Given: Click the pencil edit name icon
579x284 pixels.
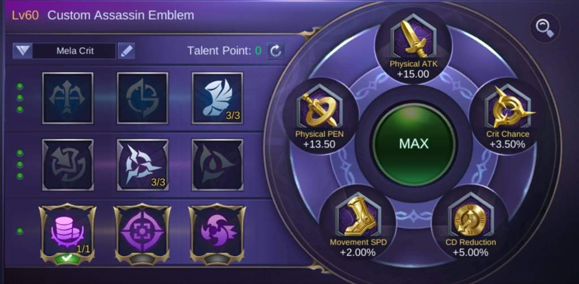Looking at the screenshot, I should tap(126, 50).
